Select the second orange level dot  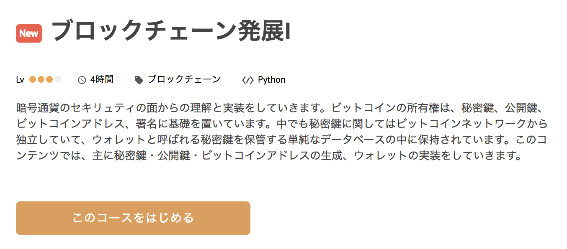click(41, 79)
